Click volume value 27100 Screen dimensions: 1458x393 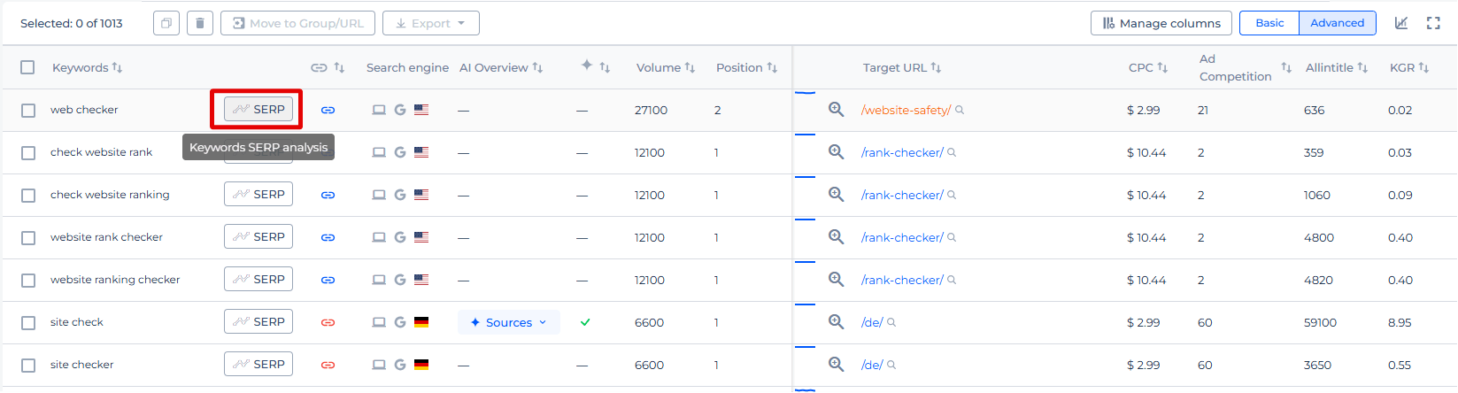pos(651,110)
